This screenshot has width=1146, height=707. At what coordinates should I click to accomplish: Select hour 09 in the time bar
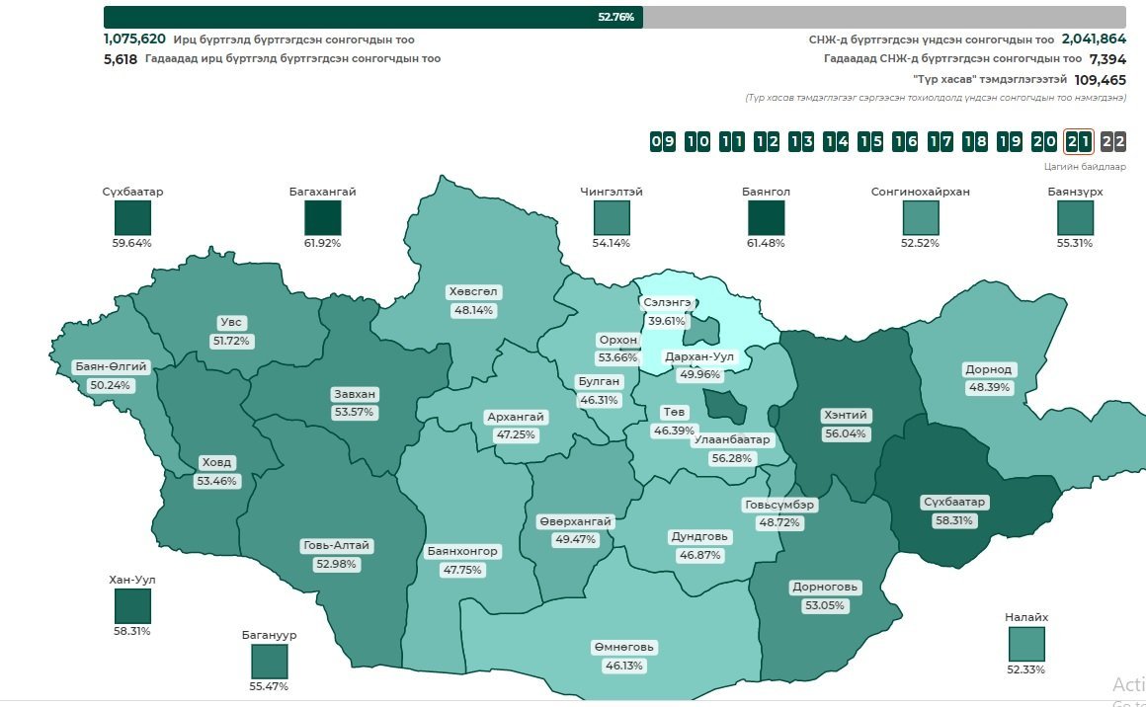coord(662,141)
